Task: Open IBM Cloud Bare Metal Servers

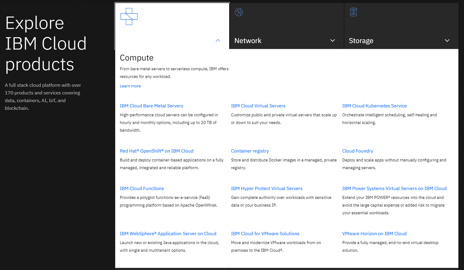Action: (151, 105)
